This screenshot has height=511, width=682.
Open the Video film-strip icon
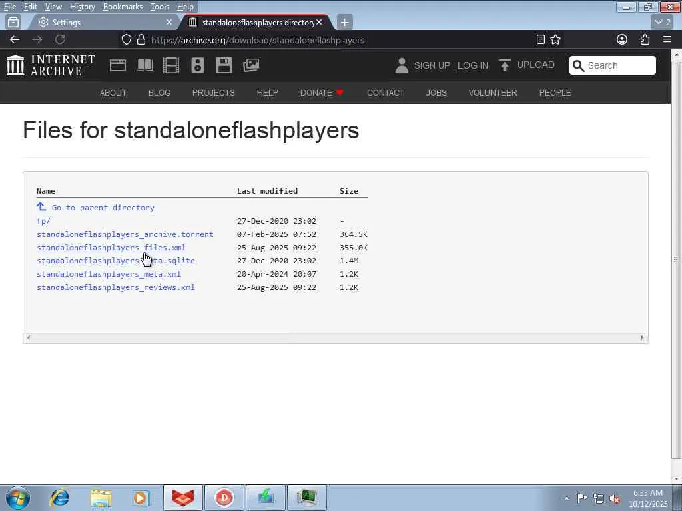pos(171,65)
